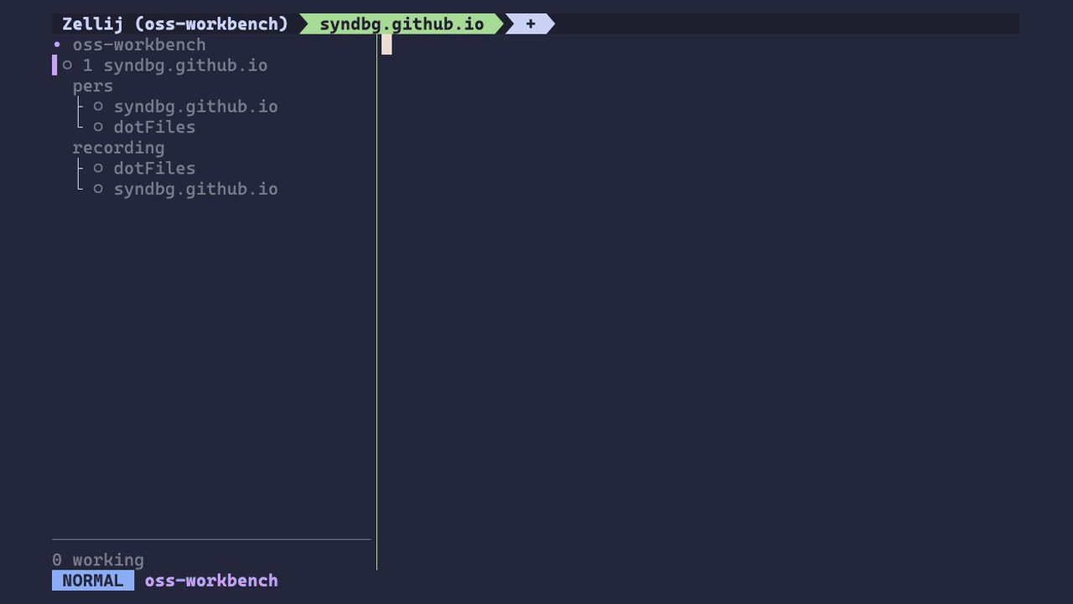Click the oss-workbench label in the status bar

211,581
